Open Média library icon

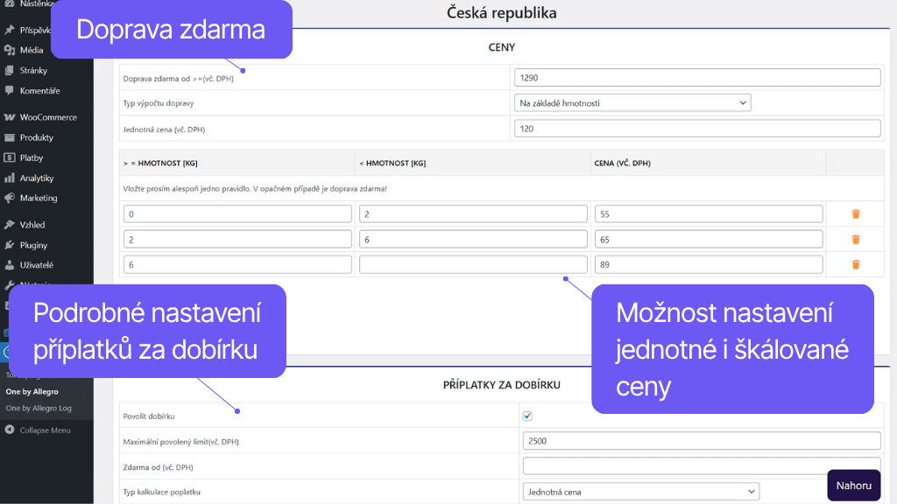click(x=9, y=50)
